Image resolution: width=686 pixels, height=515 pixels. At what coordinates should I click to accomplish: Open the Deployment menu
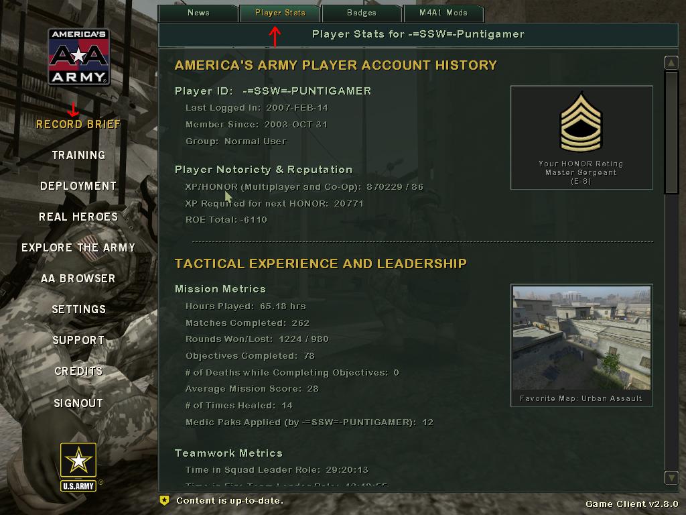pos(78,186)
